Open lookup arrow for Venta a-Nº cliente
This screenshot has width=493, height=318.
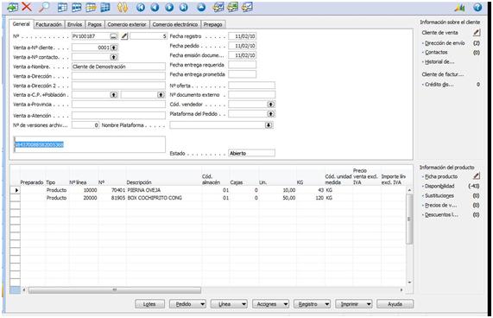coord(114,48)
